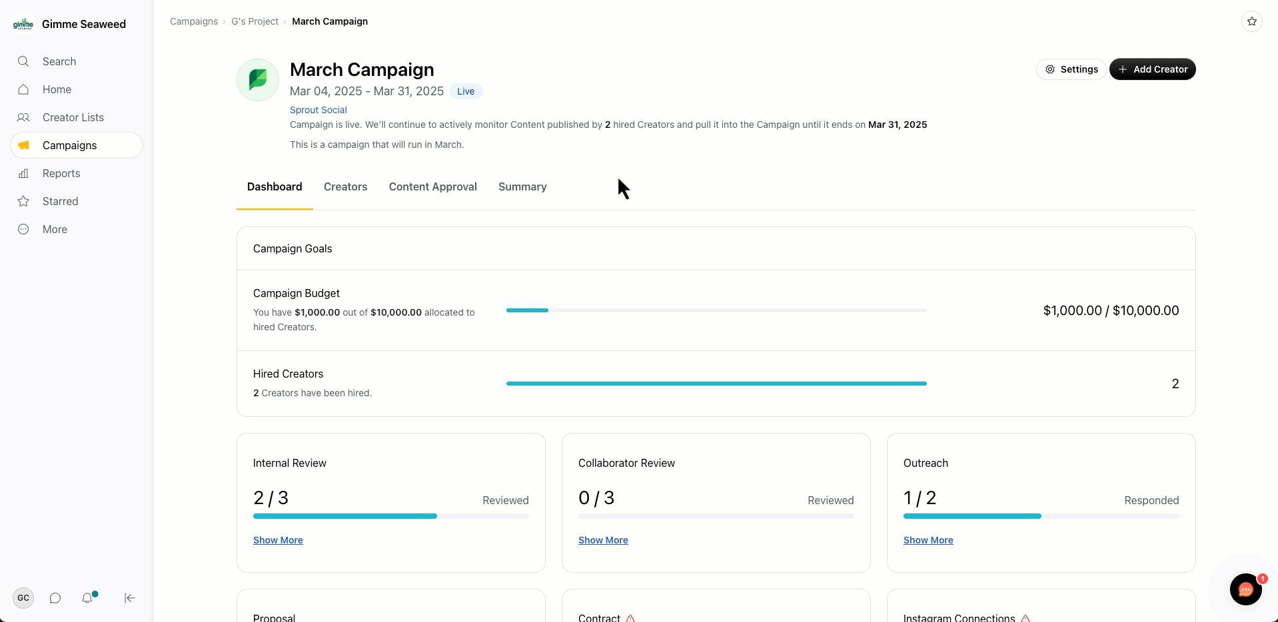Click the Outreach 1 / 2 count
This screenshot has height=622, width=1278.
click(920, 498)
